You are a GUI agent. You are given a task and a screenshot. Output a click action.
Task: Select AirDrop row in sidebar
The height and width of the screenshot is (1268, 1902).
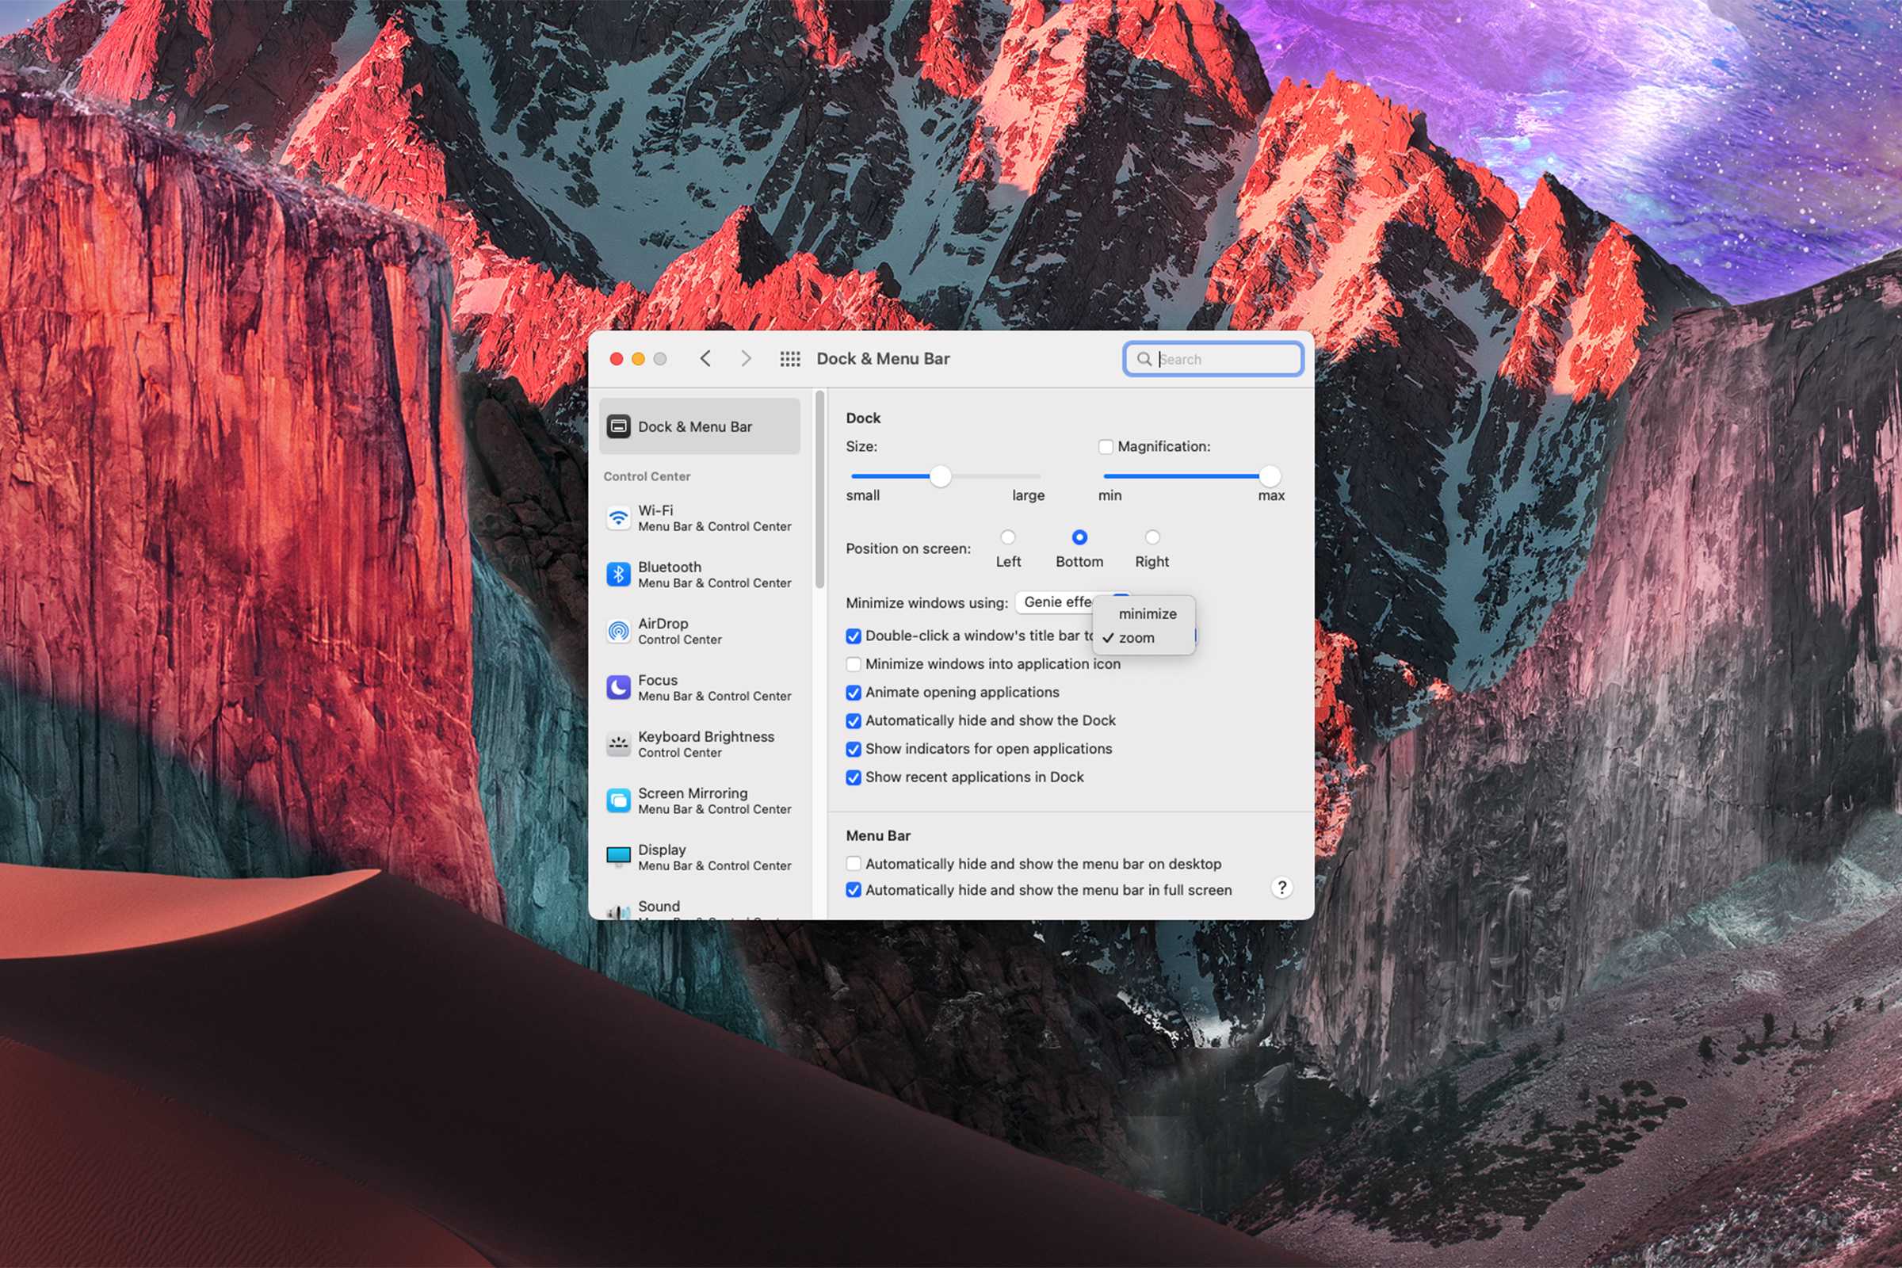click(x=701, y=631)
